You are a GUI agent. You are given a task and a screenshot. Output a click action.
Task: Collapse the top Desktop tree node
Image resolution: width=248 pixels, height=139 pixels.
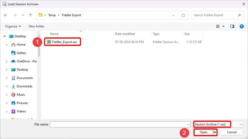5,36
